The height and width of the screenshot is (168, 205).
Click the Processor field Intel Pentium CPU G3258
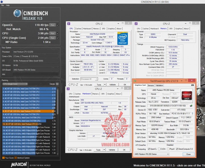36,52
